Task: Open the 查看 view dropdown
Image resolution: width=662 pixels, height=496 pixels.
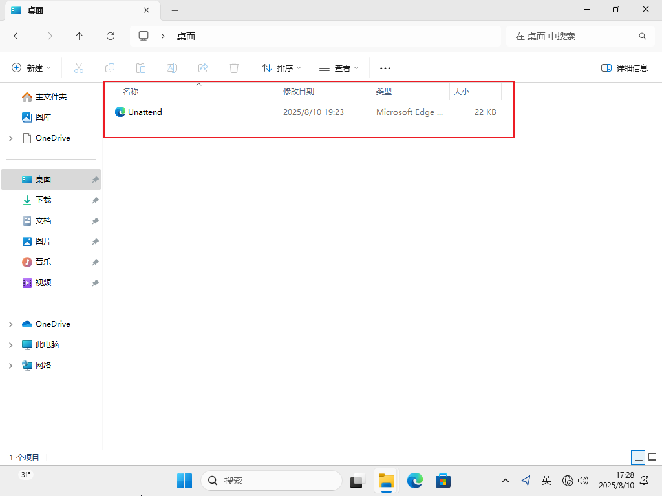Action: pyautogui.click(x=339, y=68)
